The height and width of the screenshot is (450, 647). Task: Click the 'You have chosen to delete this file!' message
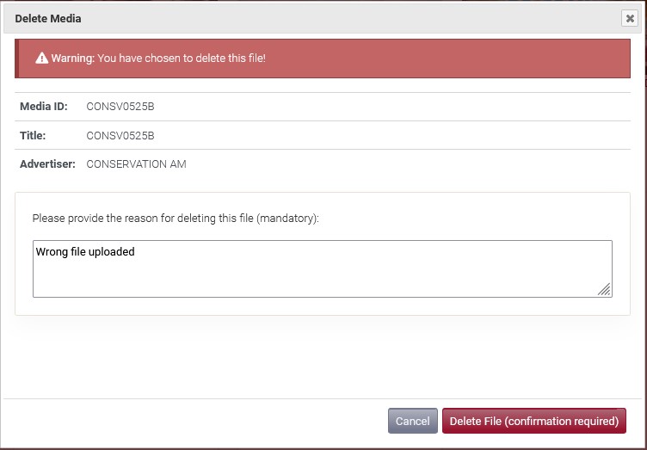coord(182,59)
